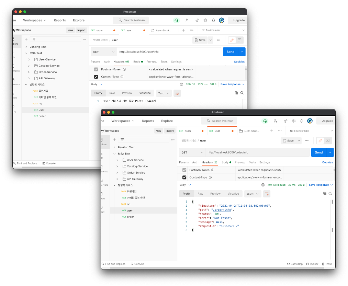Open notifications bell in back window
Screen dimensions: 348x286
(213, 20)
